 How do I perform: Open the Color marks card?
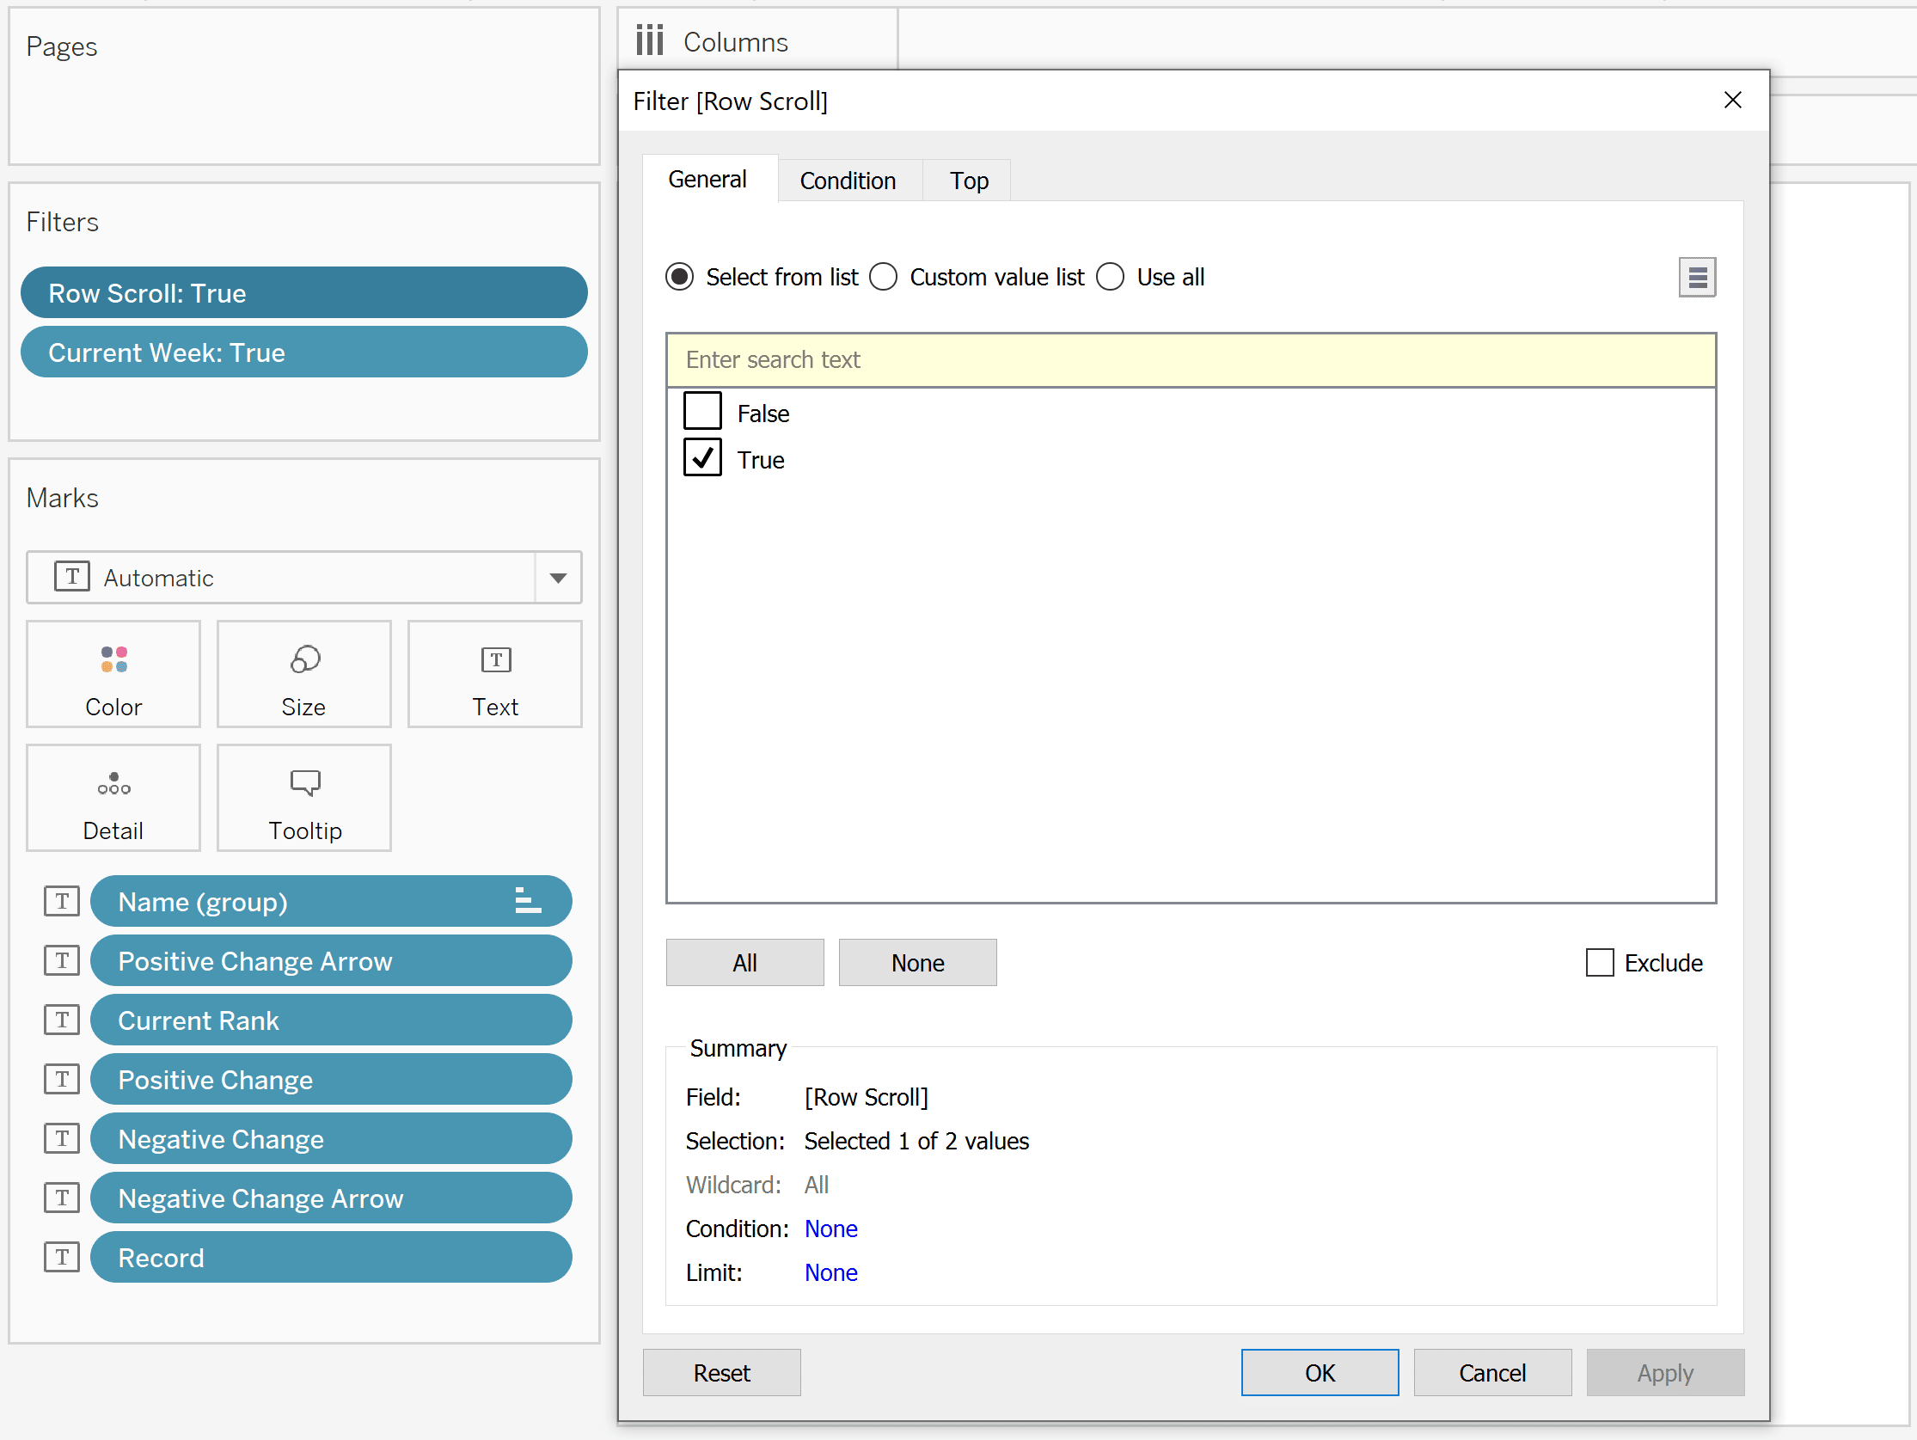[113, 674]
